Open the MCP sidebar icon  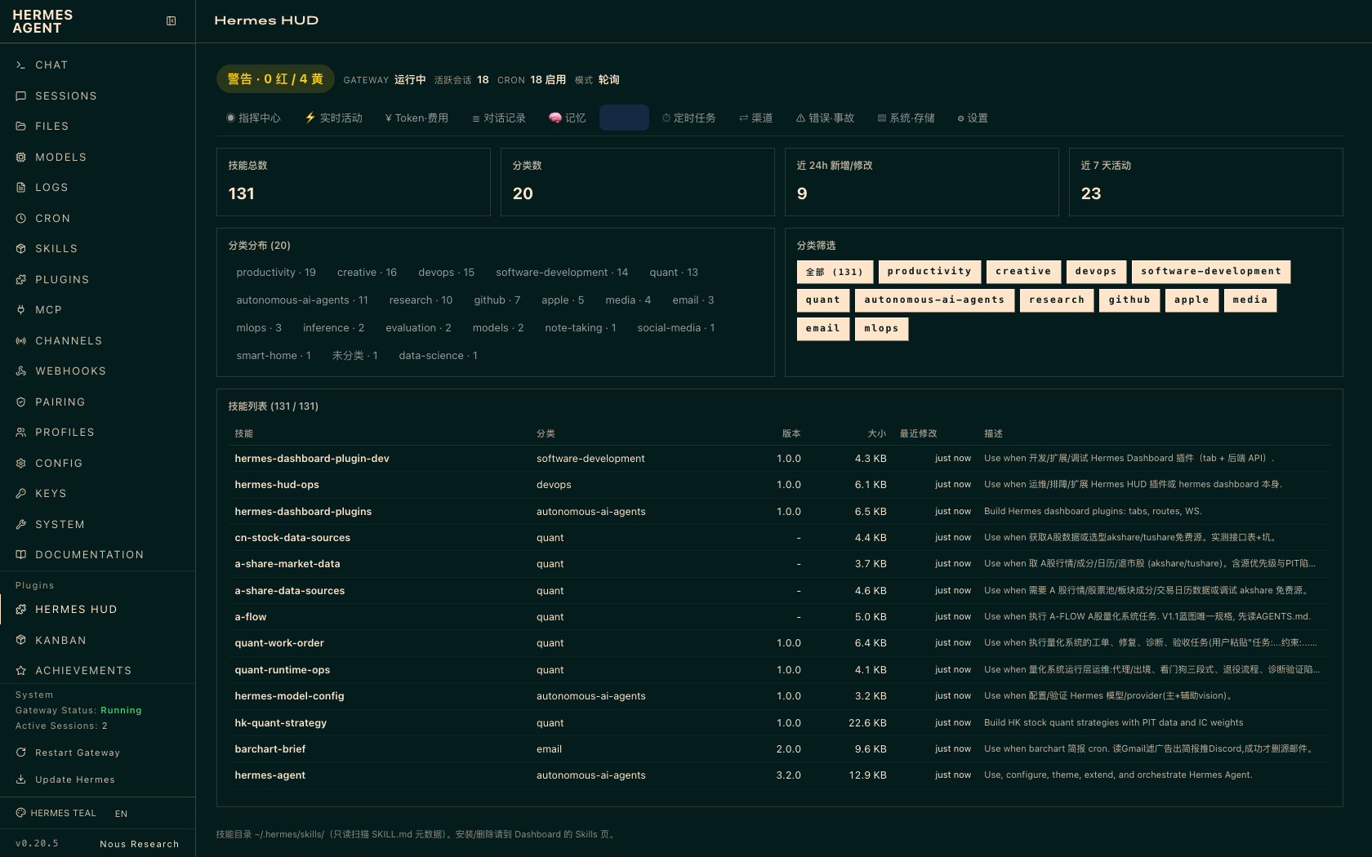tap(21, 310)
